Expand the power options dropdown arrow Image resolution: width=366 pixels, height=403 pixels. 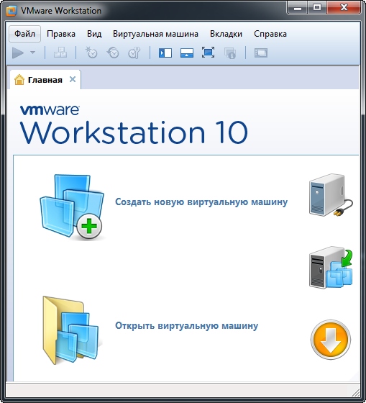(32, 53)
